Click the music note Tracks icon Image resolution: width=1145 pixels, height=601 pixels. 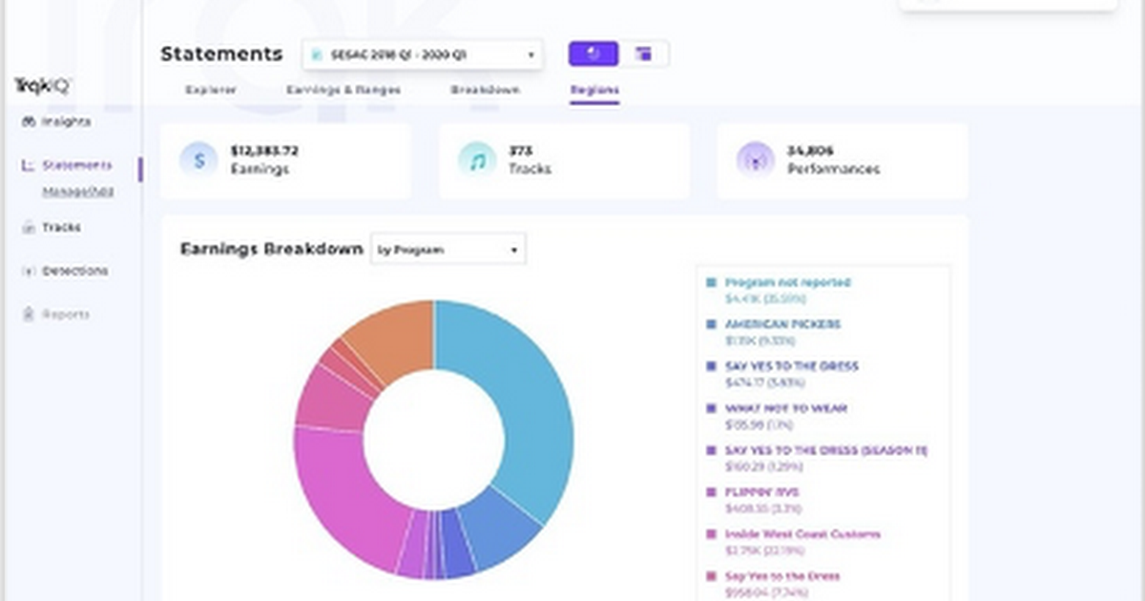click(477, 160)
